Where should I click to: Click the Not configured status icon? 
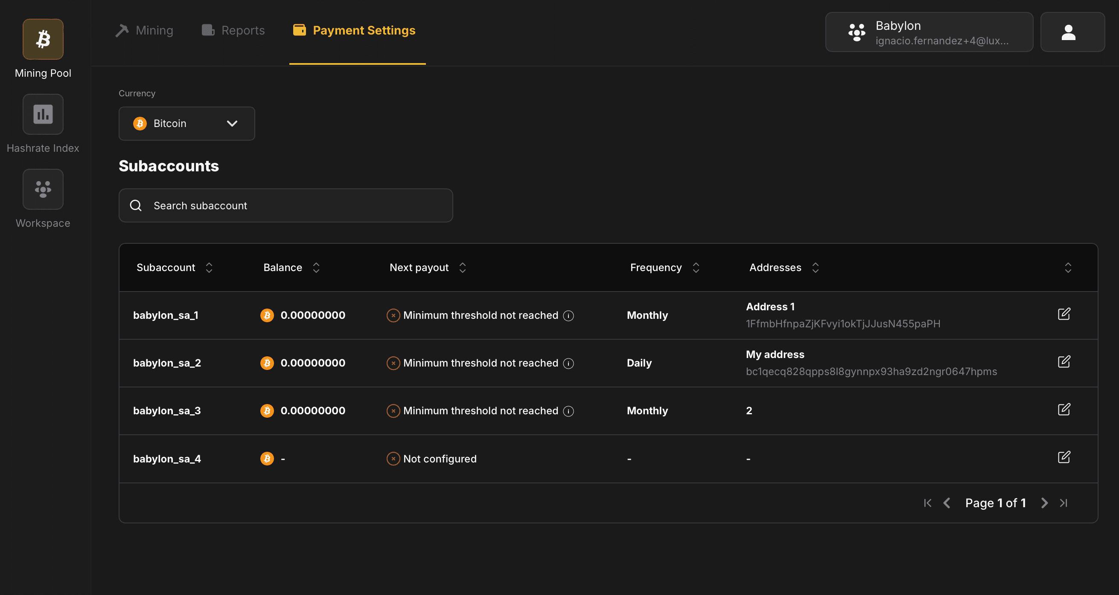[x=393, y=459]
